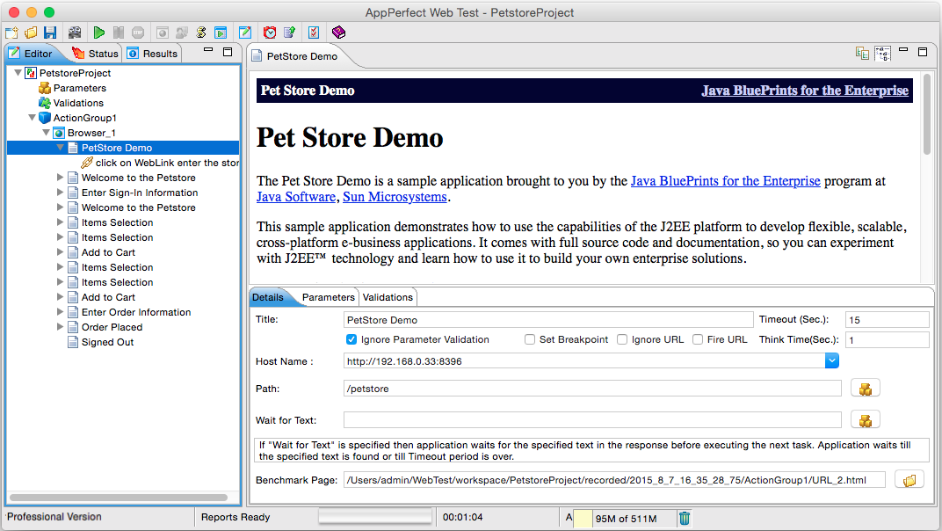Expand the Enter Order Information node

(x=60, y=312)
